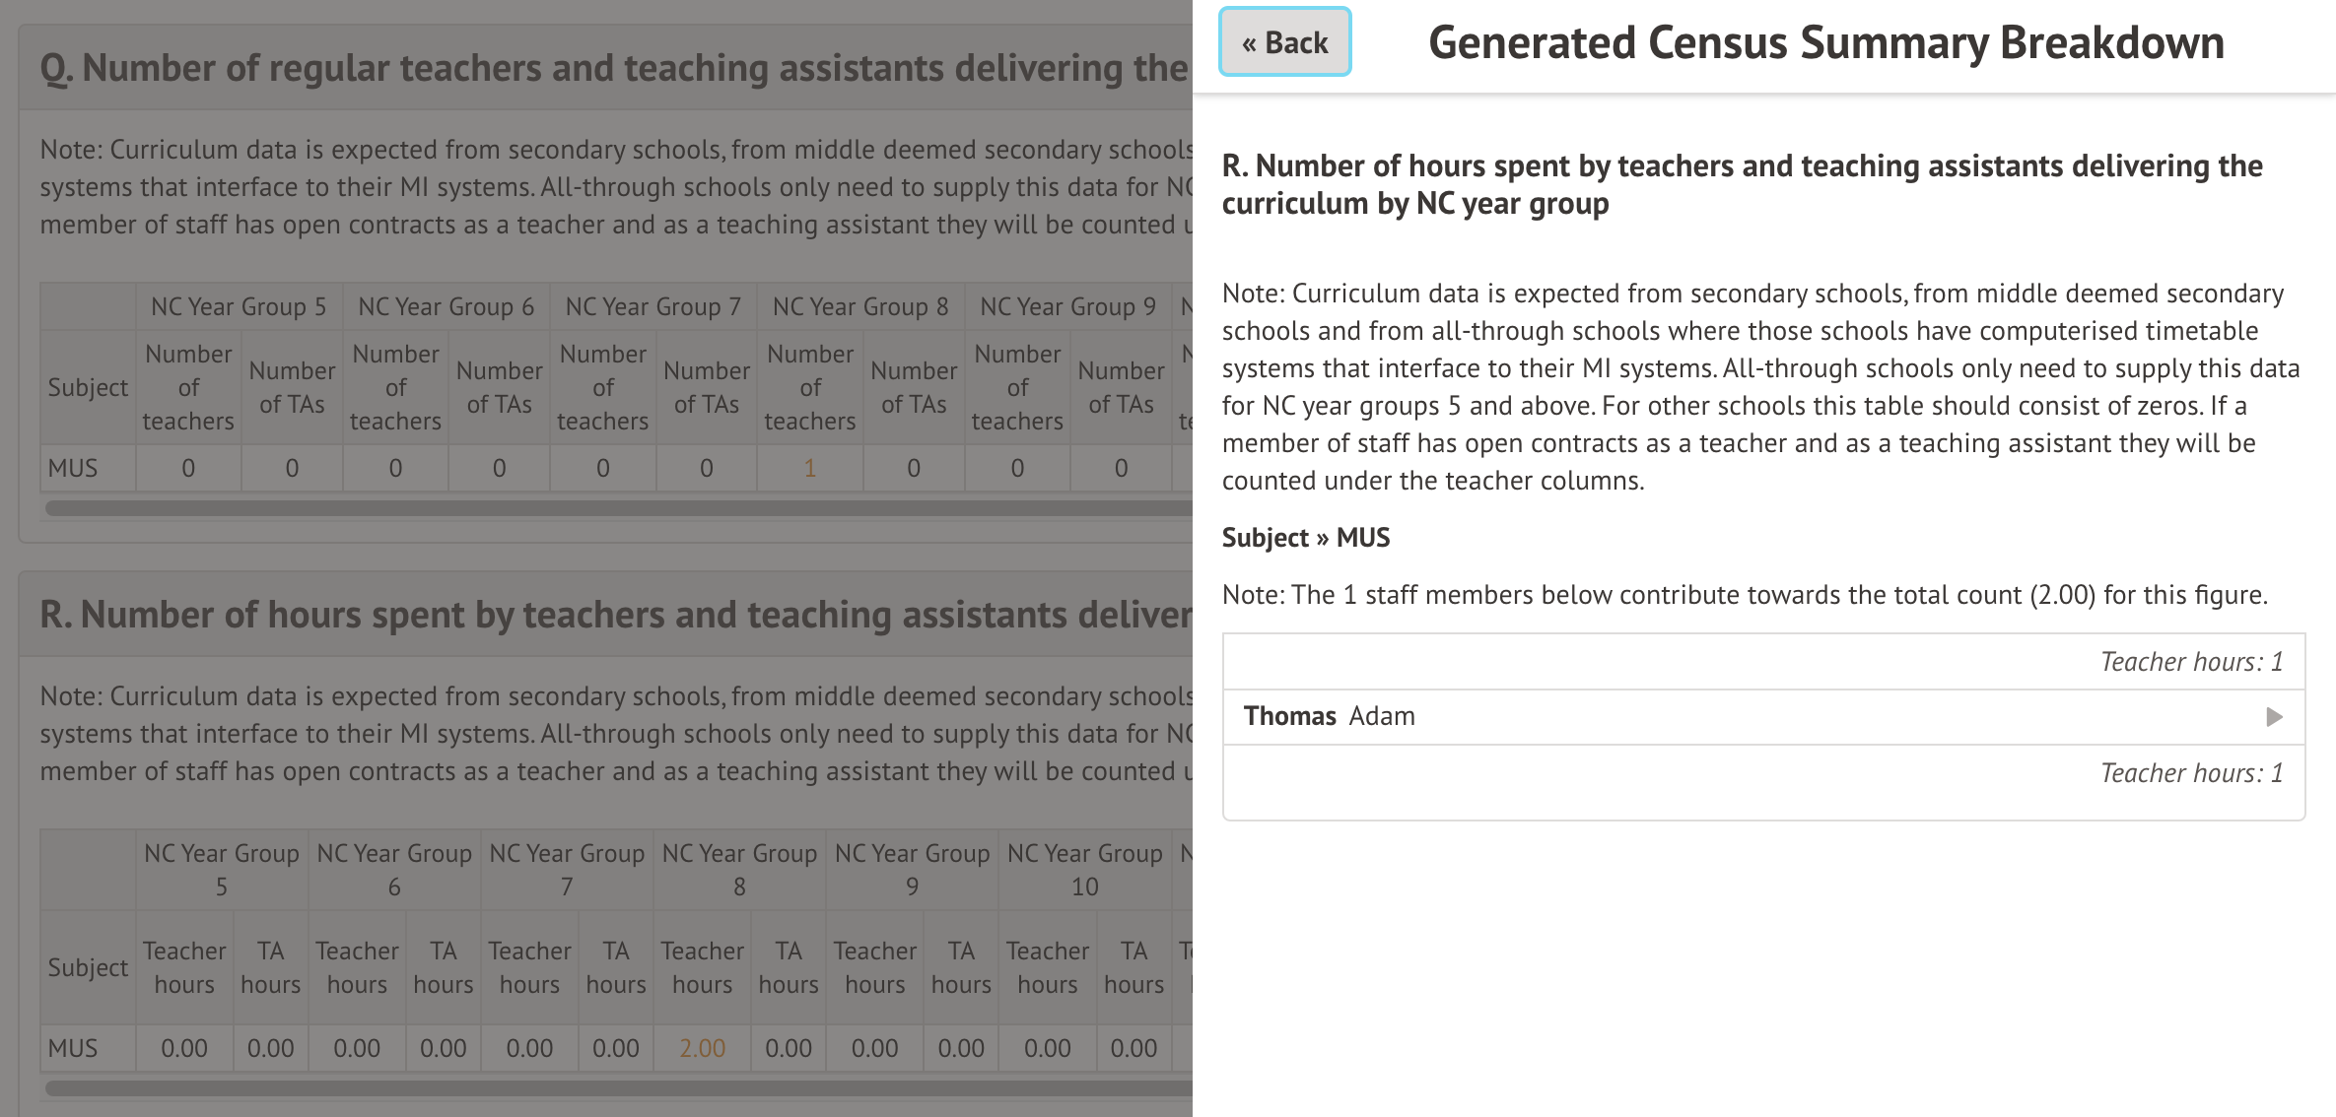Click the Q section heading on the left
Image resolution: width=2336 pixels, height=1117 pixels.
coord(613,68)
